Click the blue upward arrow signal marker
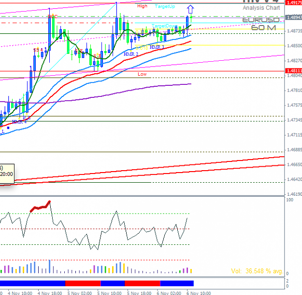This screenshot has height=295, width=302. coord(190,9)
